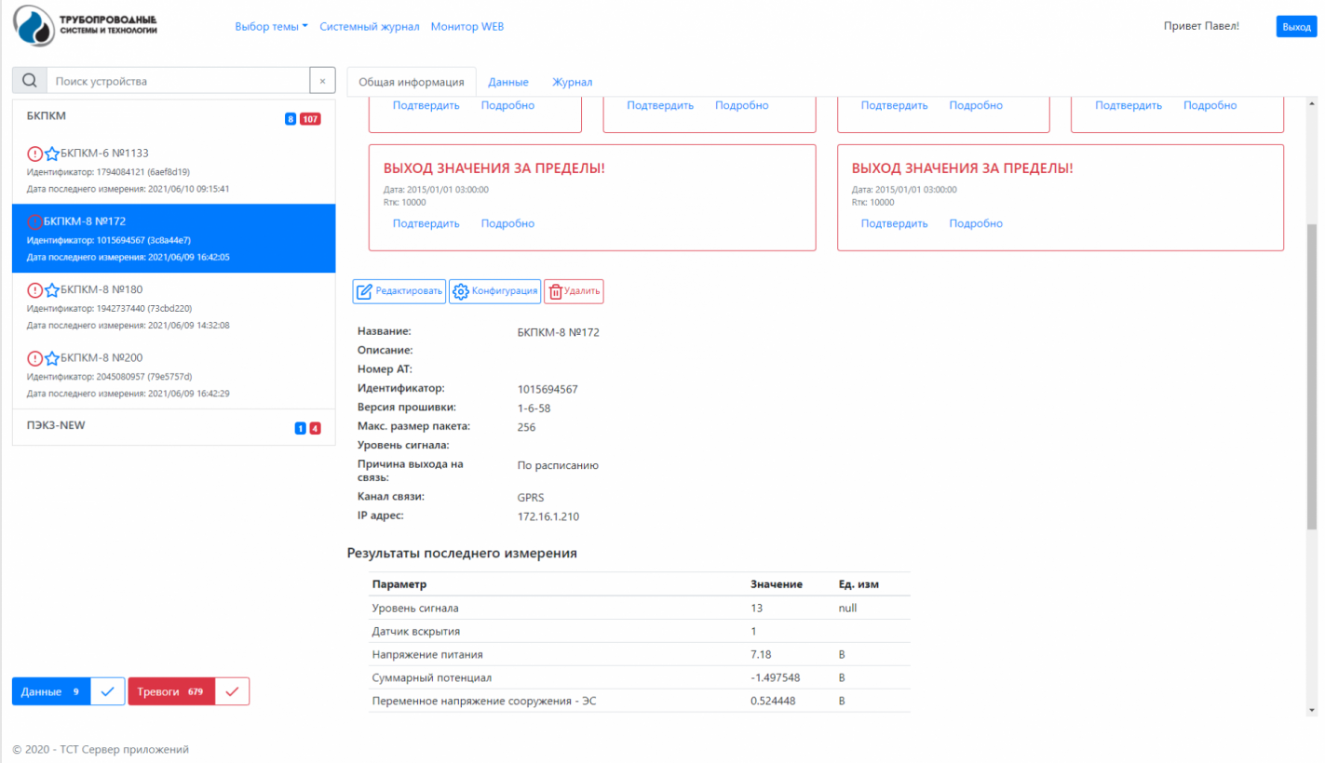Viewport: 1325px width, 763px height.
Task: Open the Журнал tab
Action: coord(572,82)
